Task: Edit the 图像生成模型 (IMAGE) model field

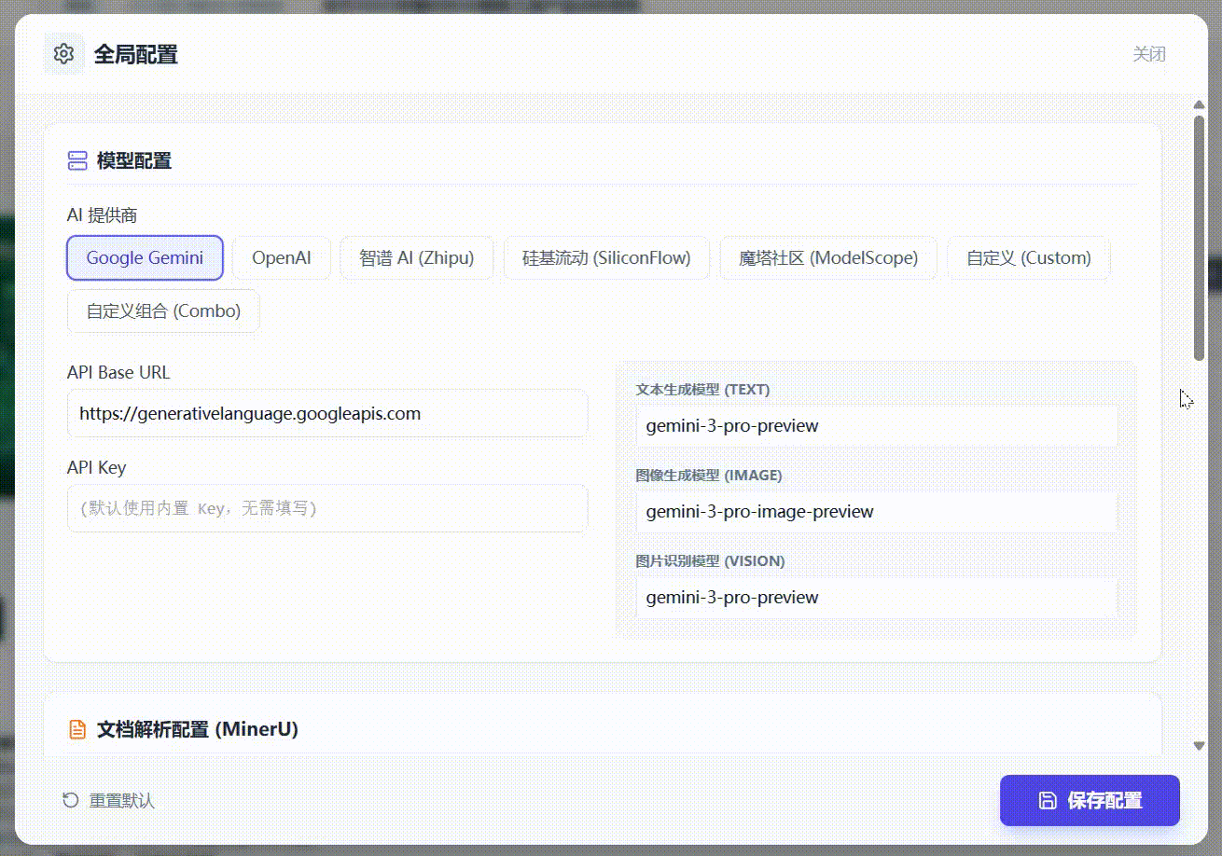Action: click(877, 512)
